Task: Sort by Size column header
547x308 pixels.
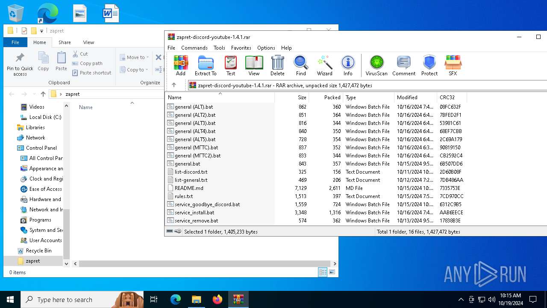Action: (x=291, y=98)
